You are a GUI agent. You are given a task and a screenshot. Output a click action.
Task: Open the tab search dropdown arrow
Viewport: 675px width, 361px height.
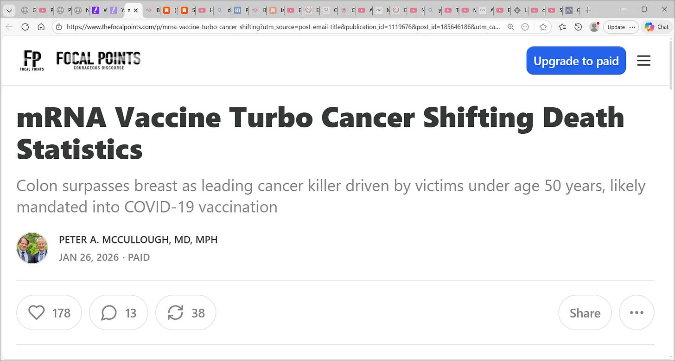click(x=9, y=10)
